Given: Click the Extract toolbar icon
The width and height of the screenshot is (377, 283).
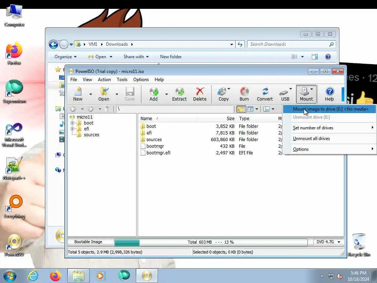Looking at the screenshot, I should pos(179,94).
